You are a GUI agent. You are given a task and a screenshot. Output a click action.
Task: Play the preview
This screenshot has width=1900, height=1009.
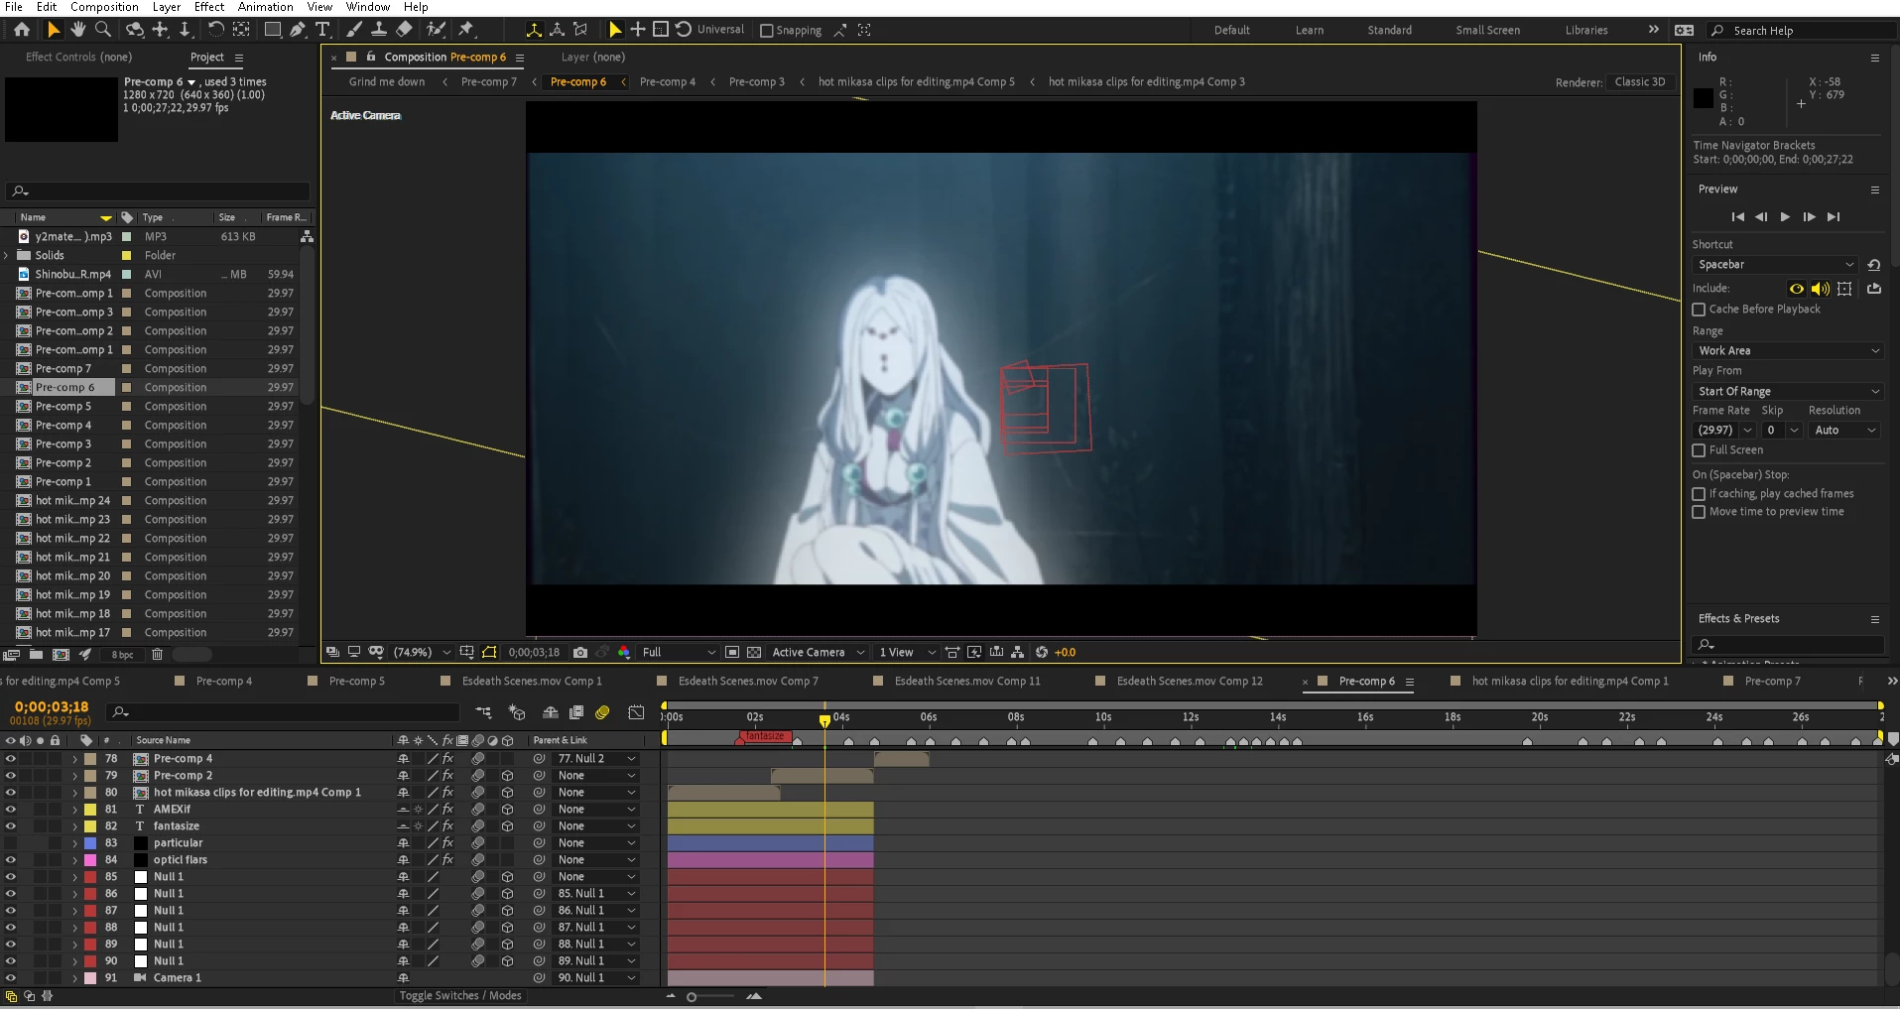coord(1785,216)
